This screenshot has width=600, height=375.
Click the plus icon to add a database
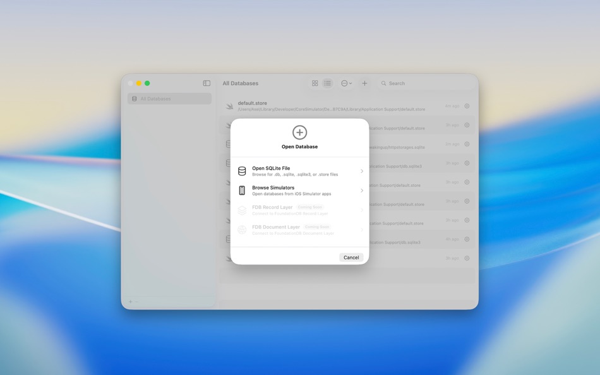point(364,83)
